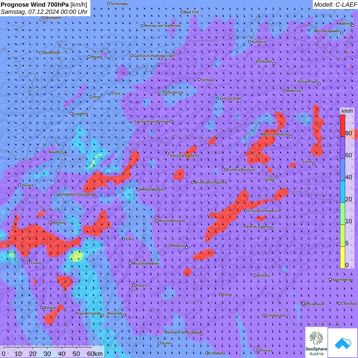Click the blue cloud app logo
This screenshot has height=358, width=358.
(343, 343)
